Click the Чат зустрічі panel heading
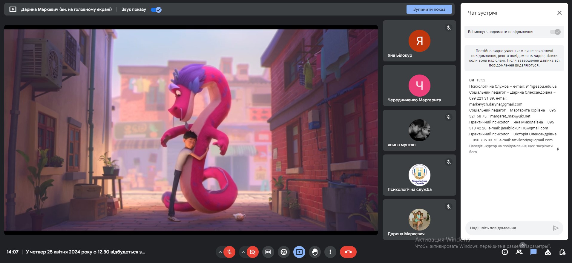This screenshot has width=572, height=263. pyautogui.click(x=482, y=13)
